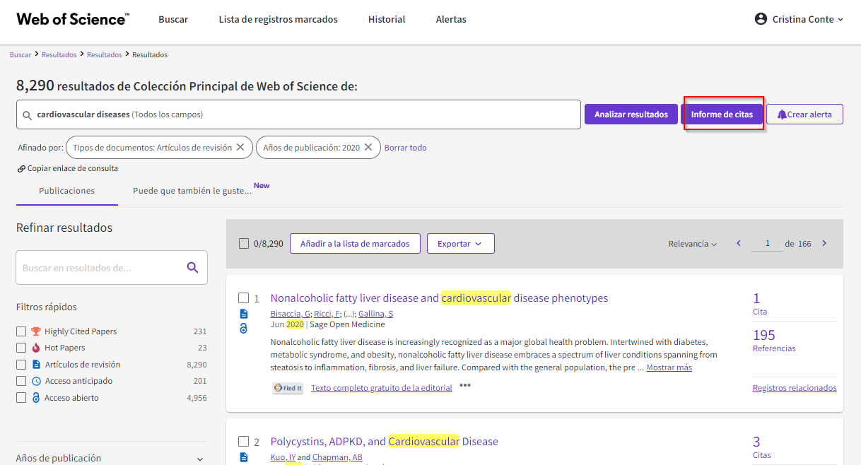This screenshot has height=465, width=861.
Task: Click the magnifier icon in main search box
Action: tap(28, 114)
